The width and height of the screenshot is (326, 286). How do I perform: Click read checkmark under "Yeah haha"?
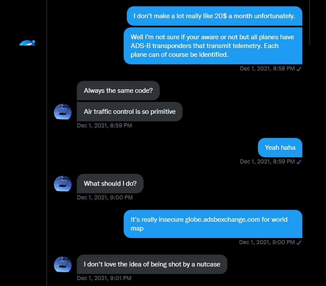[299, 162]
